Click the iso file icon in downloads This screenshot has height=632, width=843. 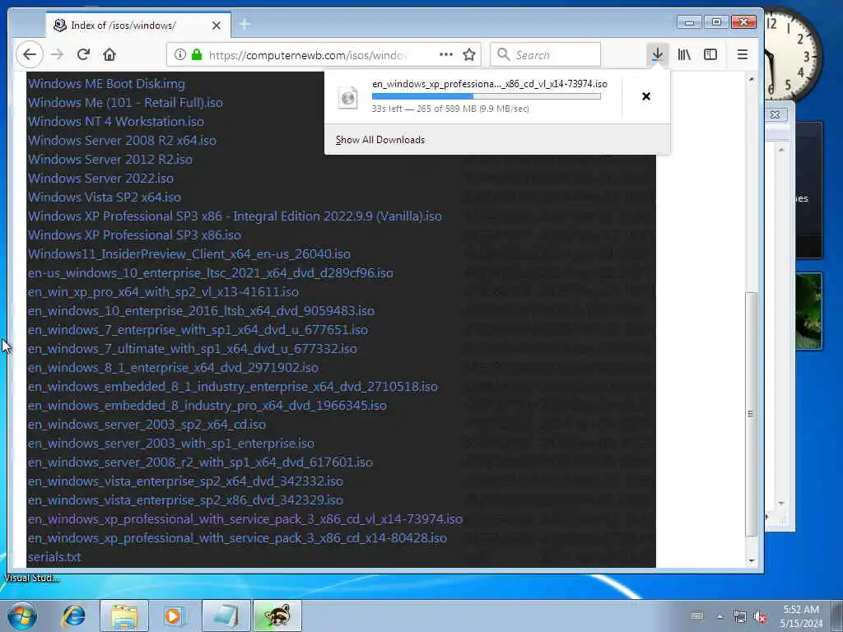click(x=348, y=98)
